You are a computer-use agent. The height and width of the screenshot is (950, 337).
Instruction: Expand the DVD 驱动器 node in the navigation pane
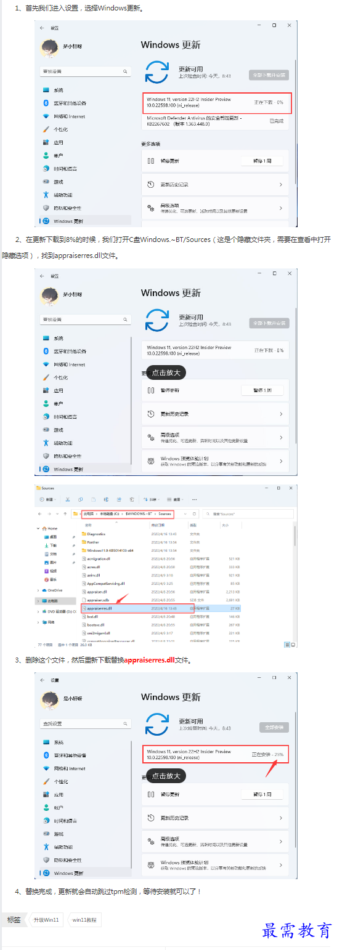[x=39, y=611]
